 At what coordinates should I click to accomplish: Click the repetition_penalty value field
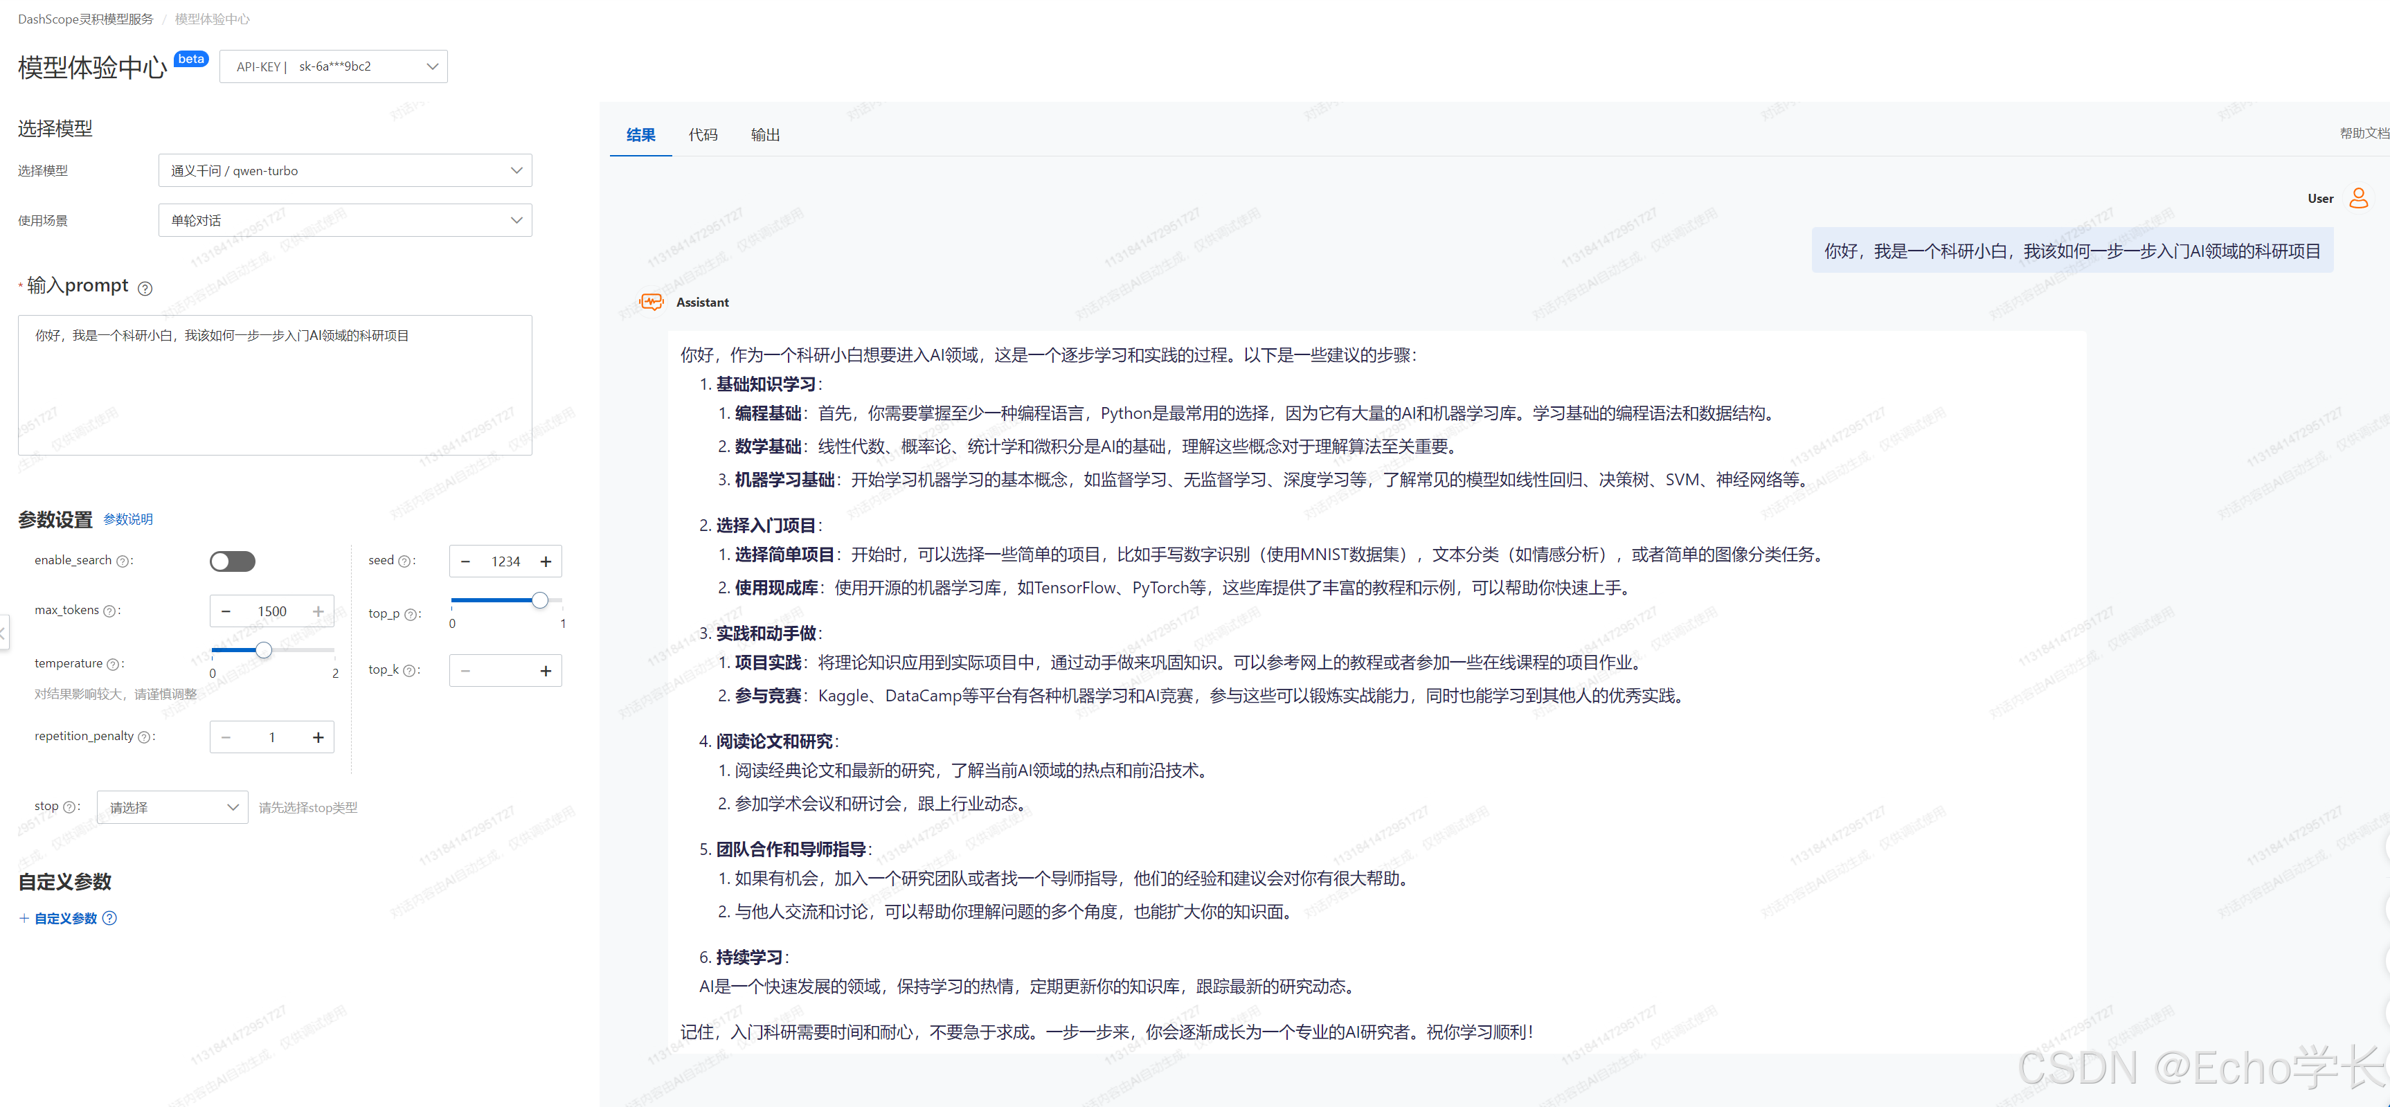[272, 737]
